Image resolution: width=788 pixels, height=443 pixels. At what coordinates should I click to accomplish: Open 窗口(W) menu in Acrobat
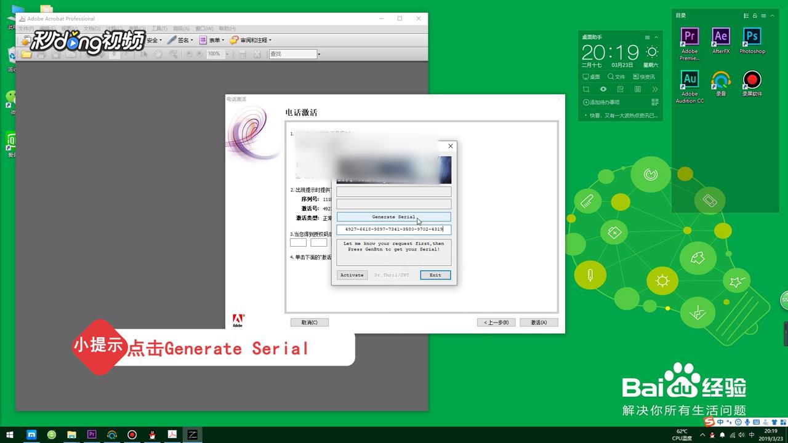204,28
